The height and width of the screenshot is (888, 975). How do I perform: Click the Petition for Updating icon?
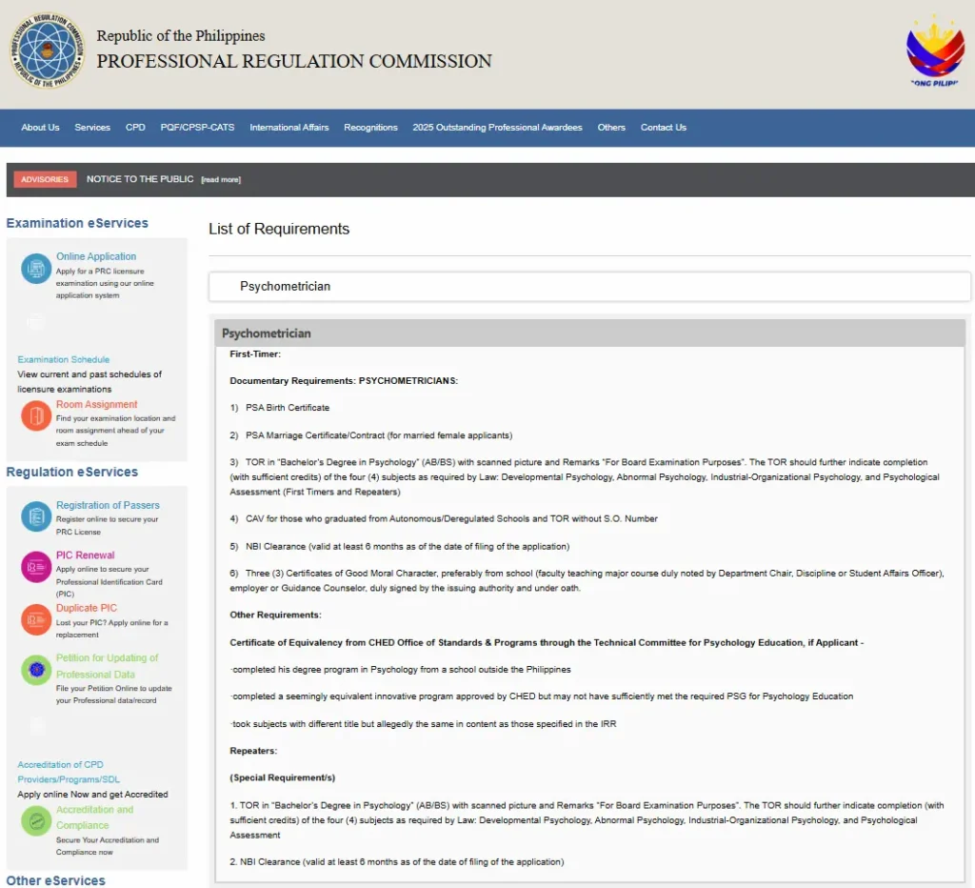[36, 670]
